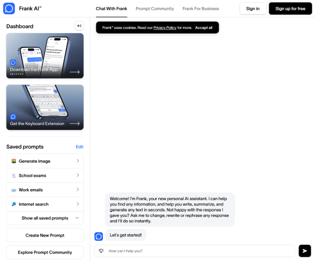Expand Work emails prompt chevron
Screen dimensions: 315x261
[78, 190]
